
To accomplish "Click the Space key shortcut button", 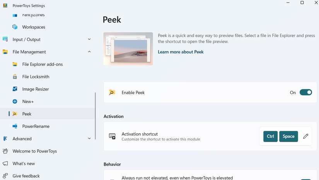I will click(x=288, y=136).
